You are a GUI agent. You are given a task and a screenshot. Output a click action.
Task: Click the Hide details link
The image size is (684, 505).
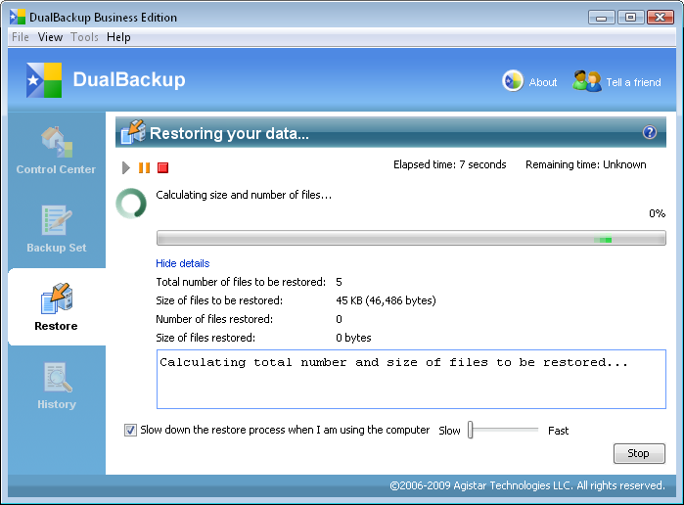[x=182, y=263]
